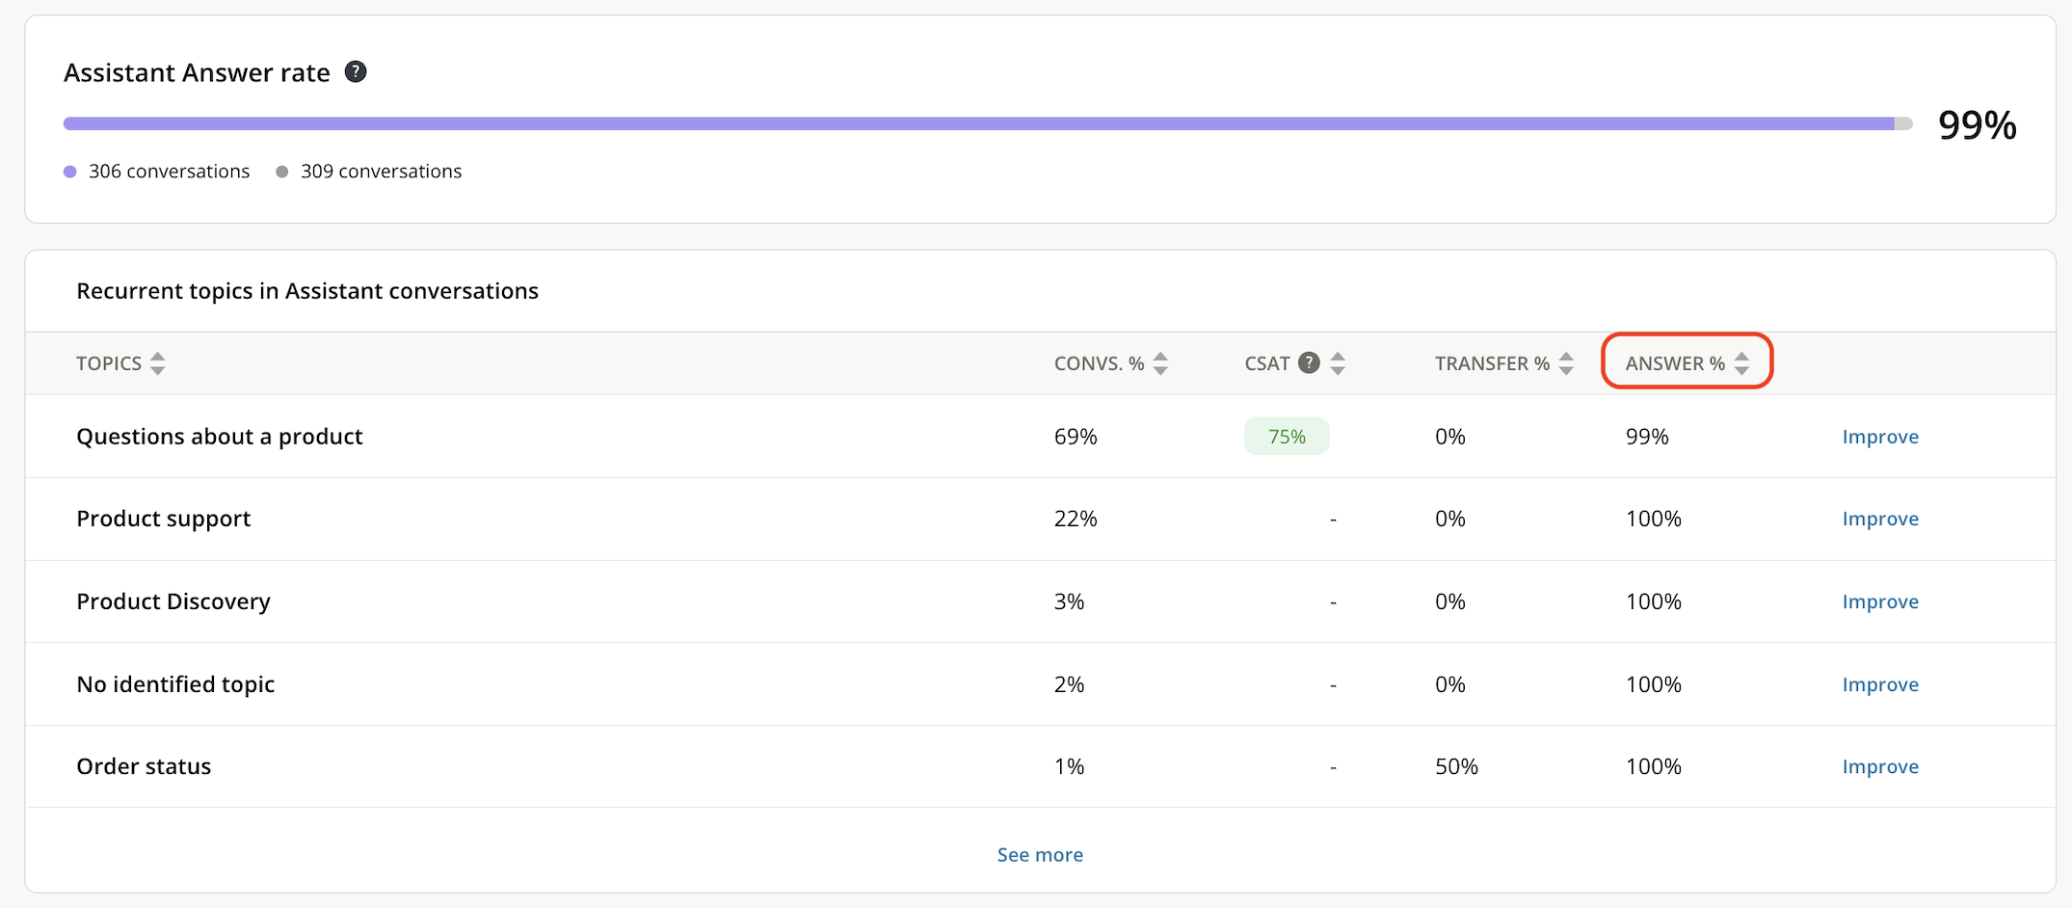Click the ANSWER % column header label

[1674, 363]
